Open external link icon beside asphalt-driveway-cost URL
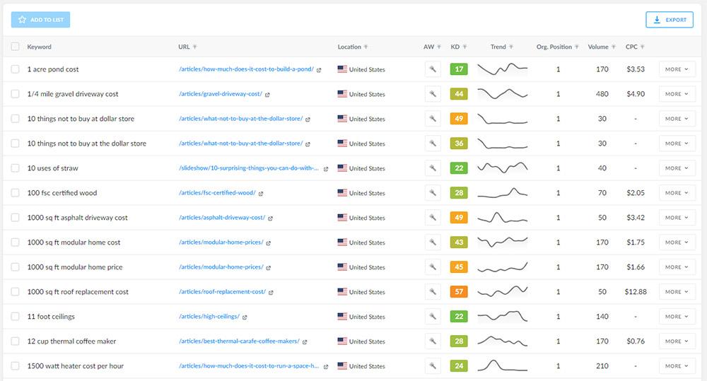This screenshot has height=381, width=707. click(x=271, y=218)
